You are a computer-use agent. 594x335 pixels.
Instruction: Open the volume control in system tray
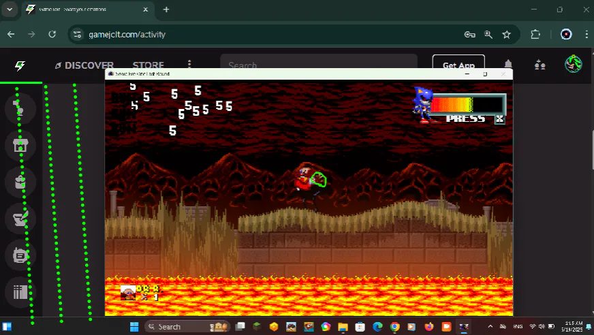tap(542, 326)
